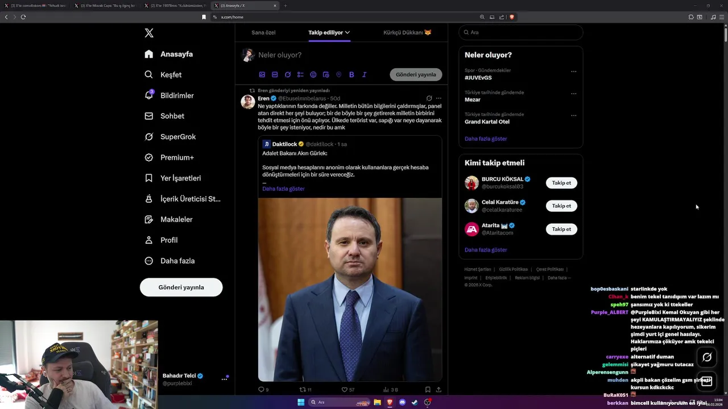Open Brave Shields icon in address bar

click(x=512, y=17)
